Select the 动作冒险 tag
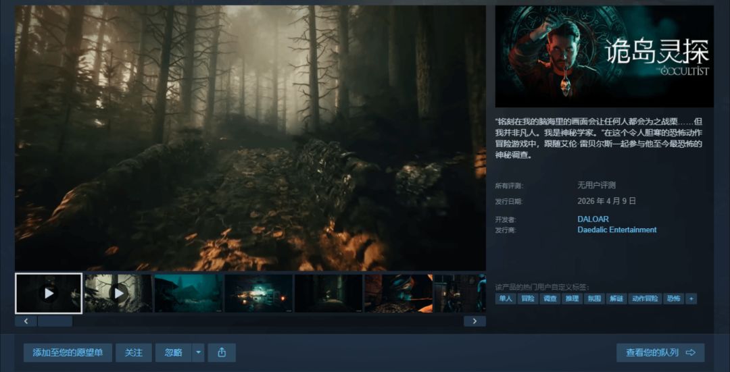The width and height of the screenshot is (730, 372). click(x=645, y=298)
